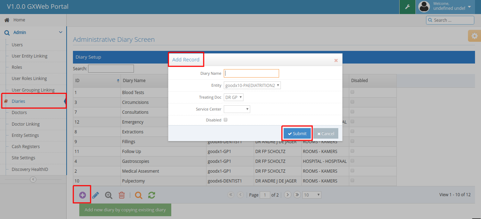Open the Service Center dropdown

point(237,109)
